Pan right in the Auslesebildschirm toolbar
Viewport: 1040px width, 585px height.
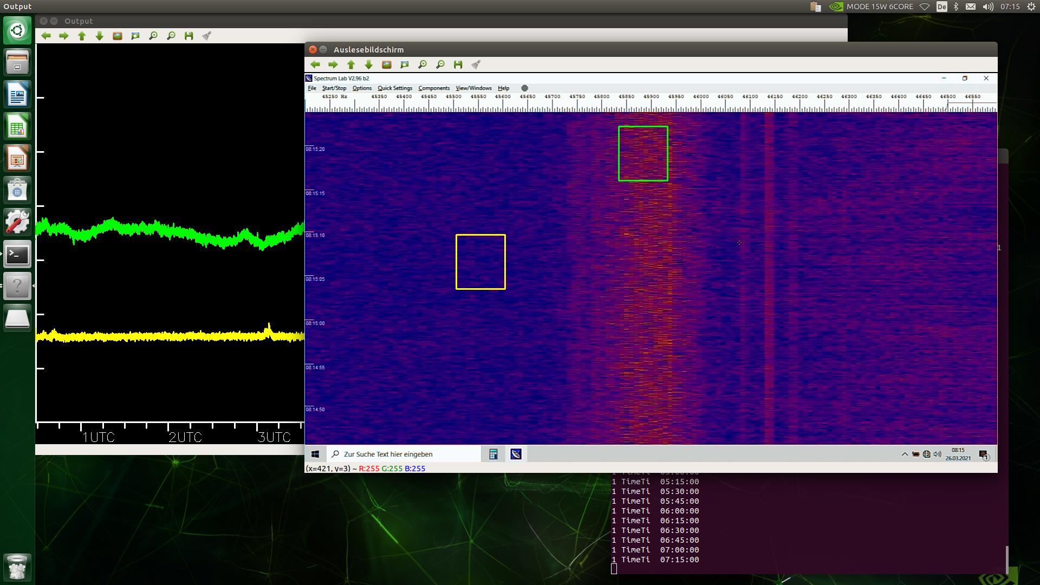(x=333, y=64)
